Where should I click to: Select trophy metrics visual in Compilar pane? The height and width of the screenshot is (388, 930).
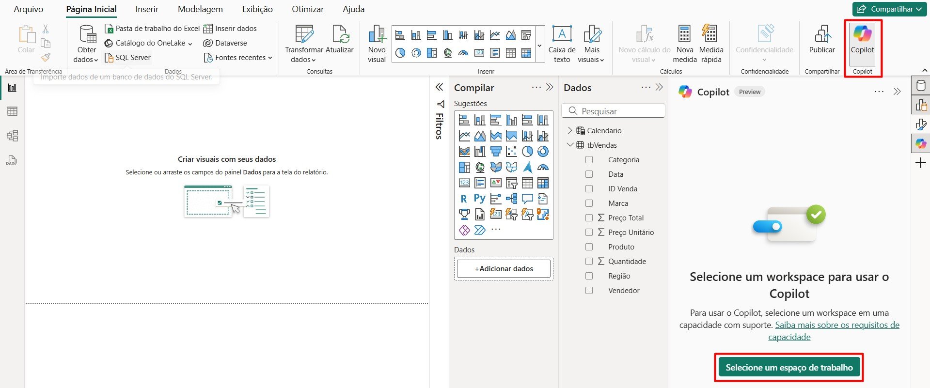(464, 214)
